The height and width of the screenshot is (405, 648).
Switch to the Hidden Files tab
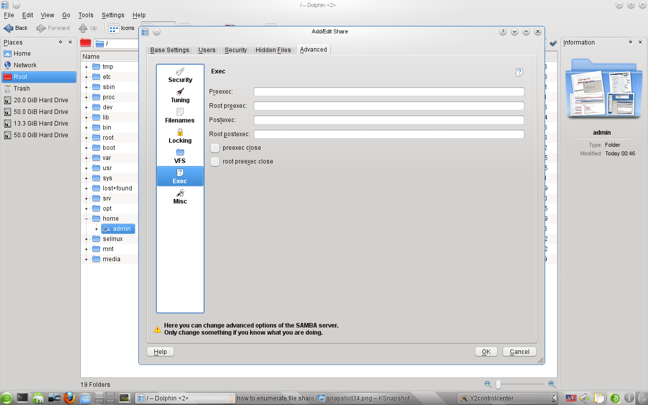coord(273,50)
